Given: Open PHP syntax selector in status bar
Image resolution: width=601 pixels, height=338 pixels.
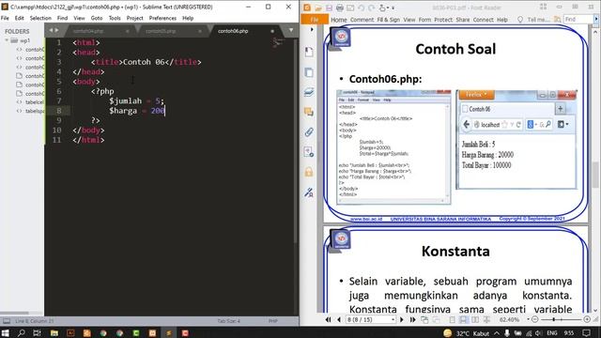Looking at the screenshot, I should point(273,321).
